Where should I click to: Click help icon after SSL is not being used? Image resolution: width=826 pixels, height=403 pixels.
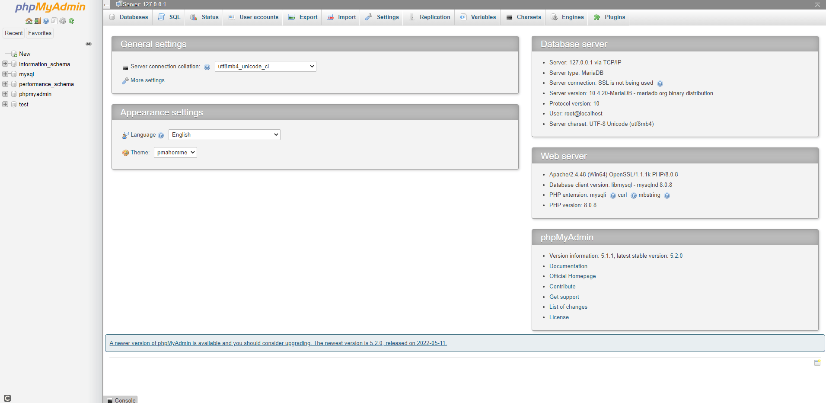click(660, 83)
